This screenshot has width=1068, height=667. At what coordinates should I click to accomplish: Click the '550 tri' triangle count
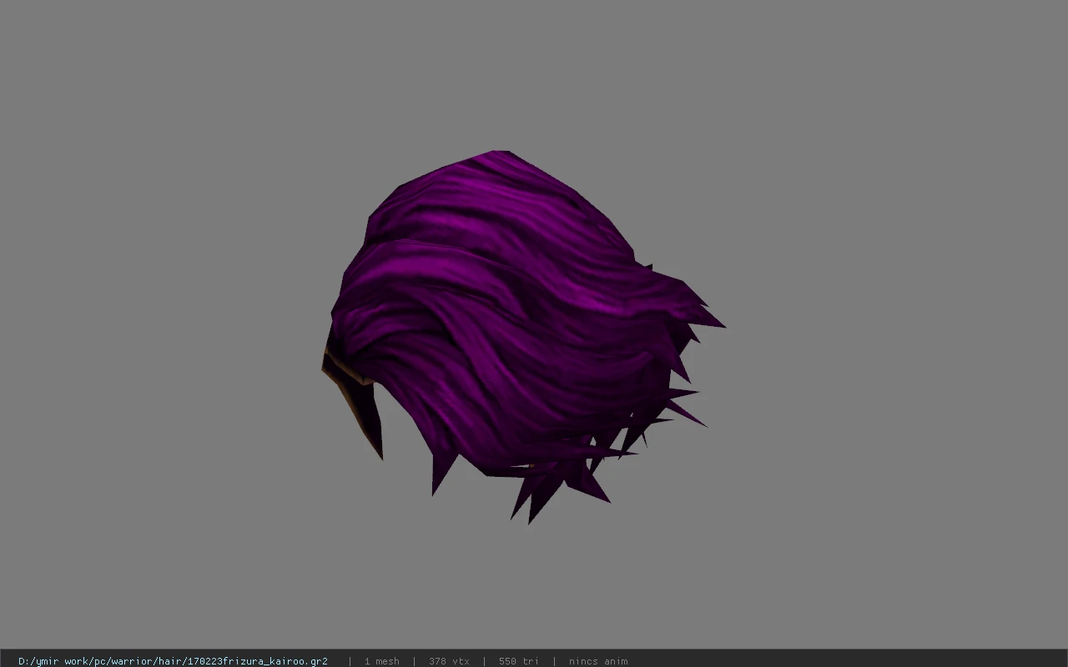pos(519,661)
